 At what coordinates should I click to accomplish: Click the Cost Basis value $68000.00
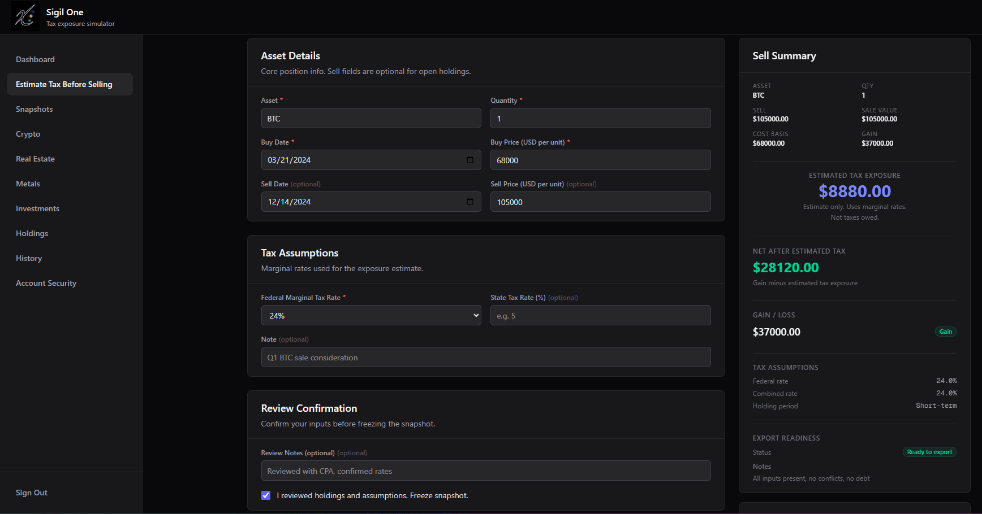click(768, 143)
